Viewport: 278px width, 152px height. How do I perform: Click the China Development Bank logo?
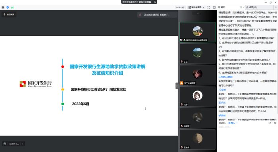[x=35, y=84]
